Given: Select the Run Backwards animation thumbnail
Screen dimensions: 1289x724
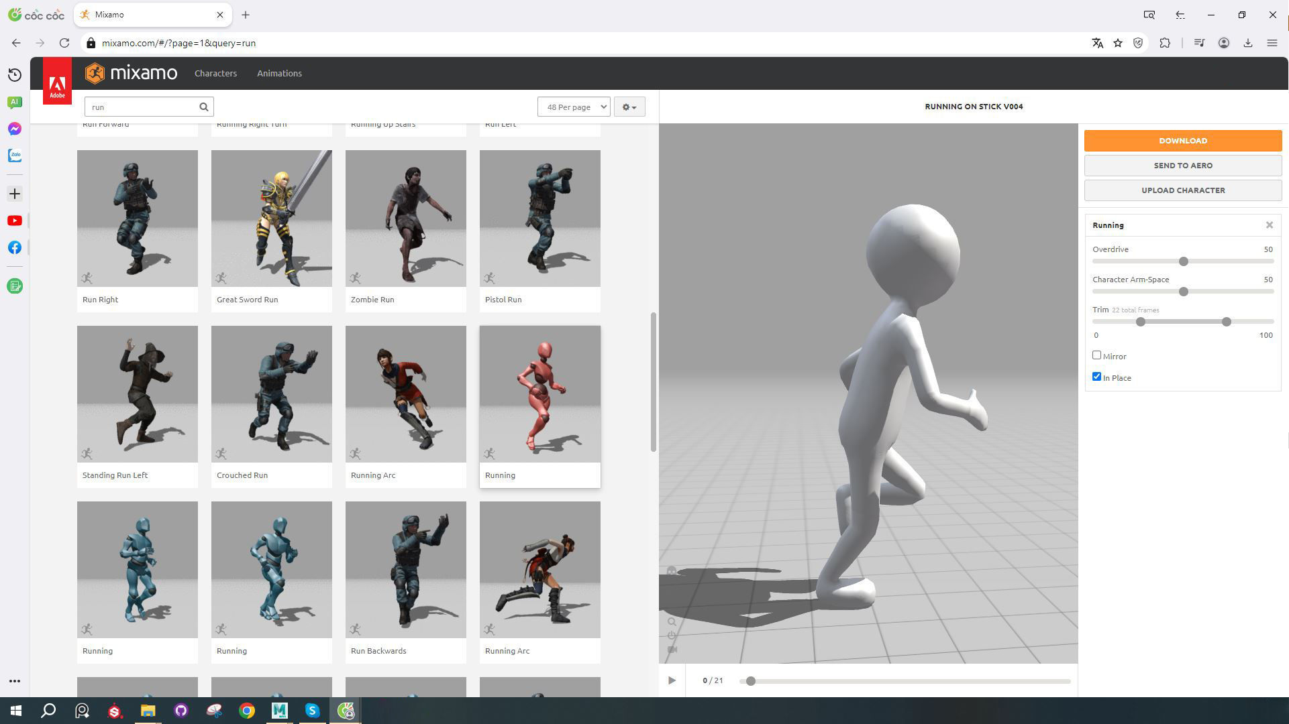Looking at the screenshot, I should 406,570.
